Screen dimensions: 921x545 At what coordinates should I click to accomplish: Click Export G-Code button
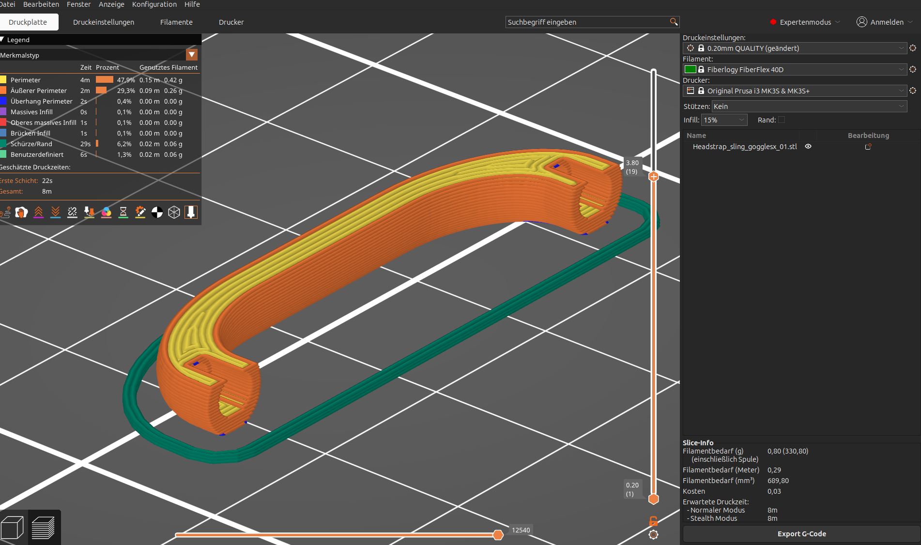tap(801, 533)
